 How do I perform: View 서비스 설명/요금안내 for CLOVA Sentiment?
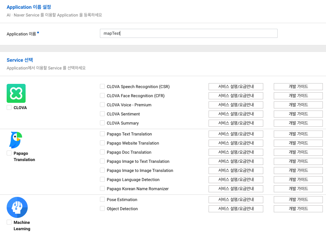236,114
